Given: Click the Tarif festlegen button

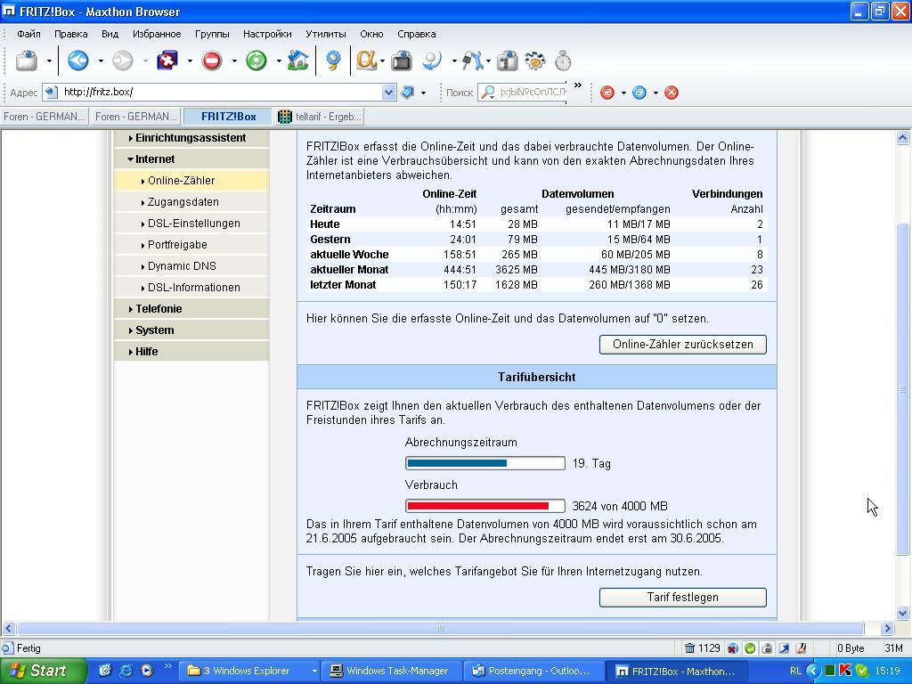Looking at the screenshot, I should [683, 598].
